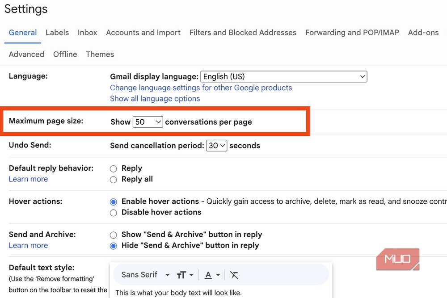
Task: Choose Disable hover actions option
Action: point(114,213)
